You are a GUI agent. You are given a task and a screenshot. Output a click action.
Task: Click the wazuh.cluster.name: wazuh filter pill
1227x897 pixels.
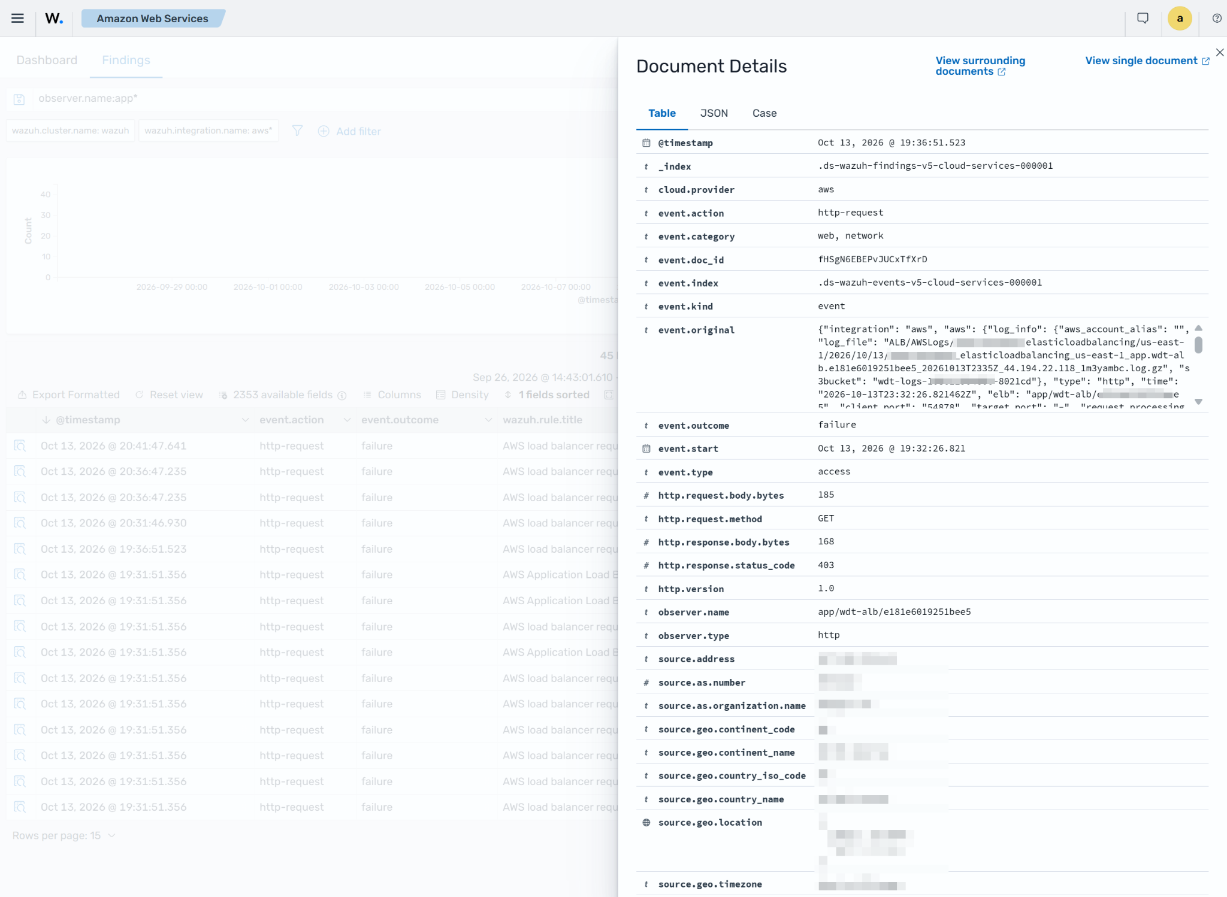(70, 131)
